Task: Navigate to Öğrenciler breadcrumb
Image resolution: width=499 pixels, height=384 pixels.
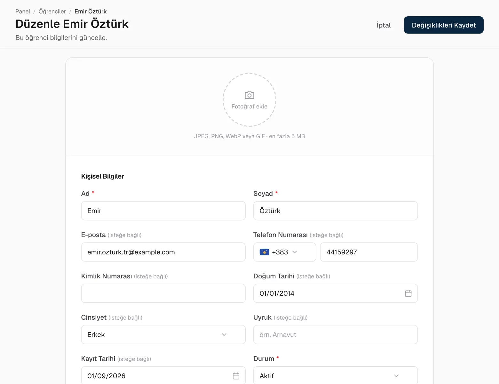Action: tap(52, 12)
